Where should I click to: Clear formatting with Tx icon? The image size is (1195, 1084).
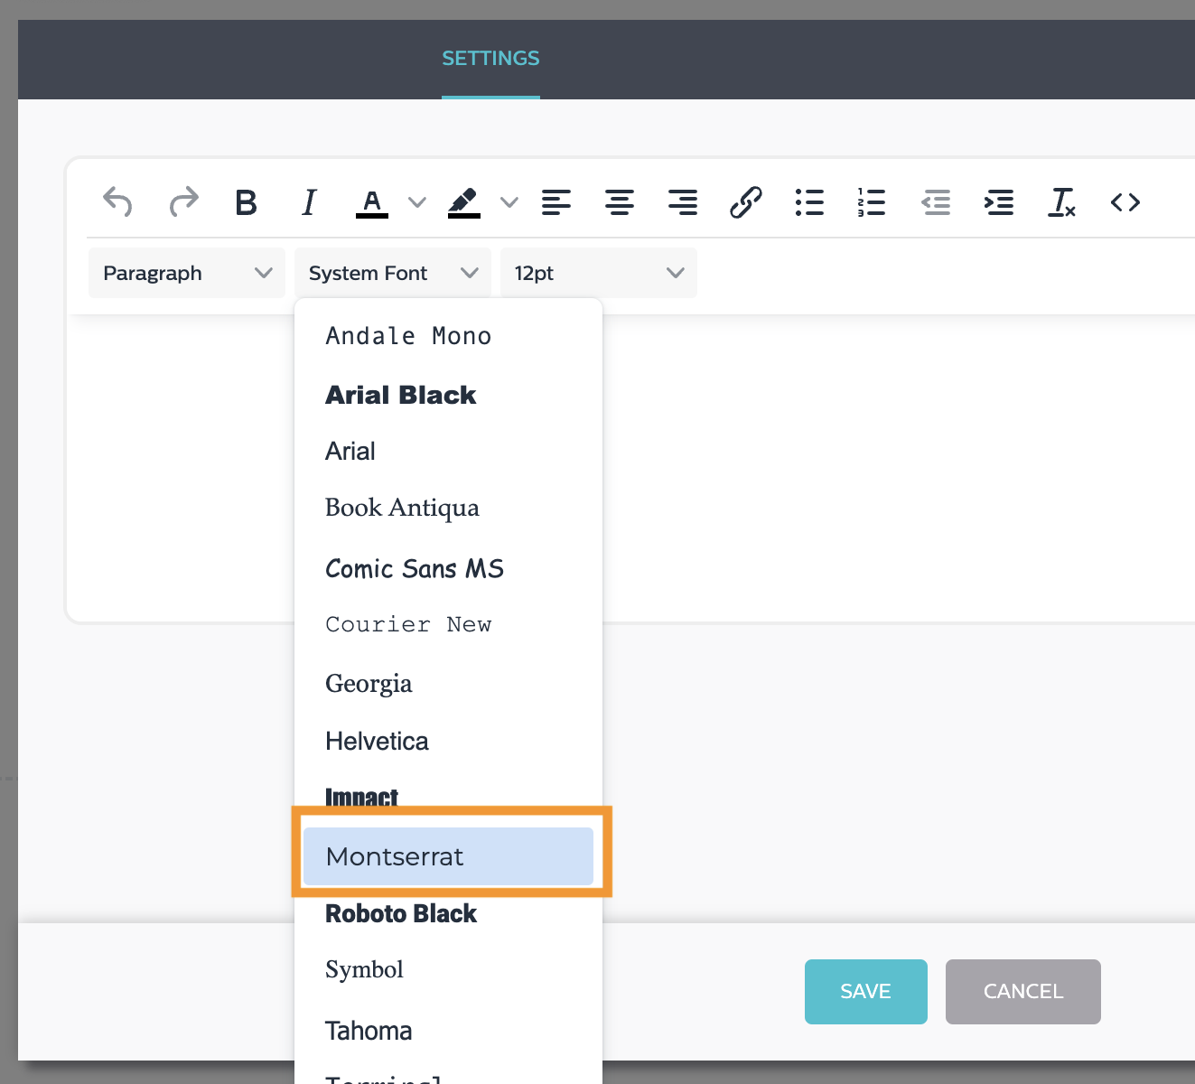[1062, 202]
